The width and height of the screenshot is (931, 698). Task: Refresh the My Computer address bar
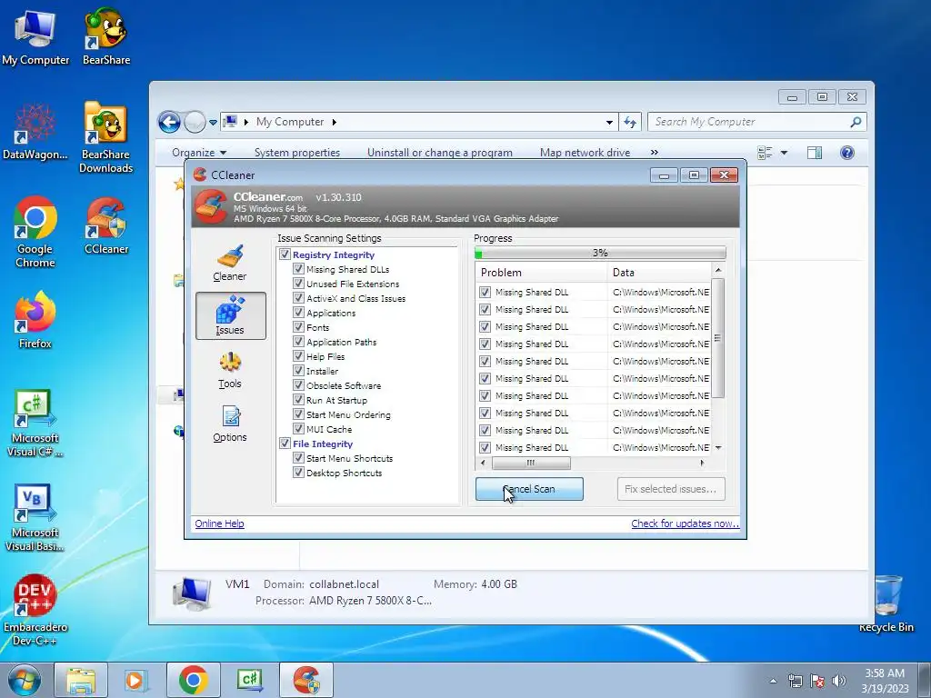coord(630,123)
